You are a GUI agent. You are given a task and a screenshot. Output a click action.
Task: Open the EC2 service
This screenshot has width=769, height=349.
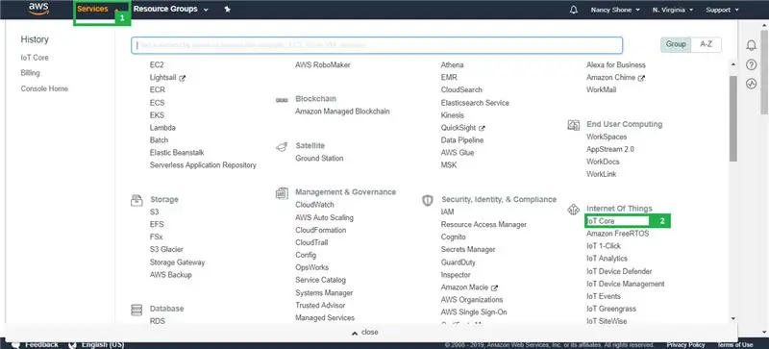[x=157, y=64]
